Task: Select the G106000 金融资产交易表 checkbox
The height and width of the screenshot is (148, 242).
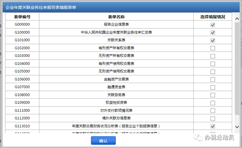Action: point(213,79)
